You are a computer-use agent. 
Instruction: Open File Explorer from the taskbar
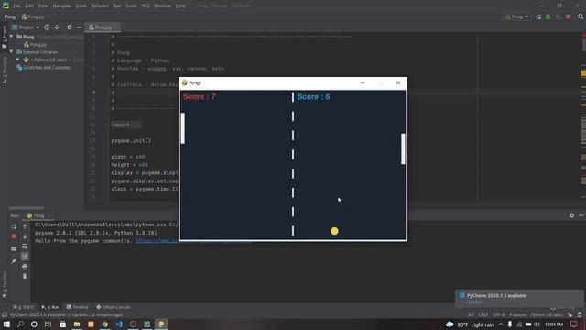click(x=77, y=324)
